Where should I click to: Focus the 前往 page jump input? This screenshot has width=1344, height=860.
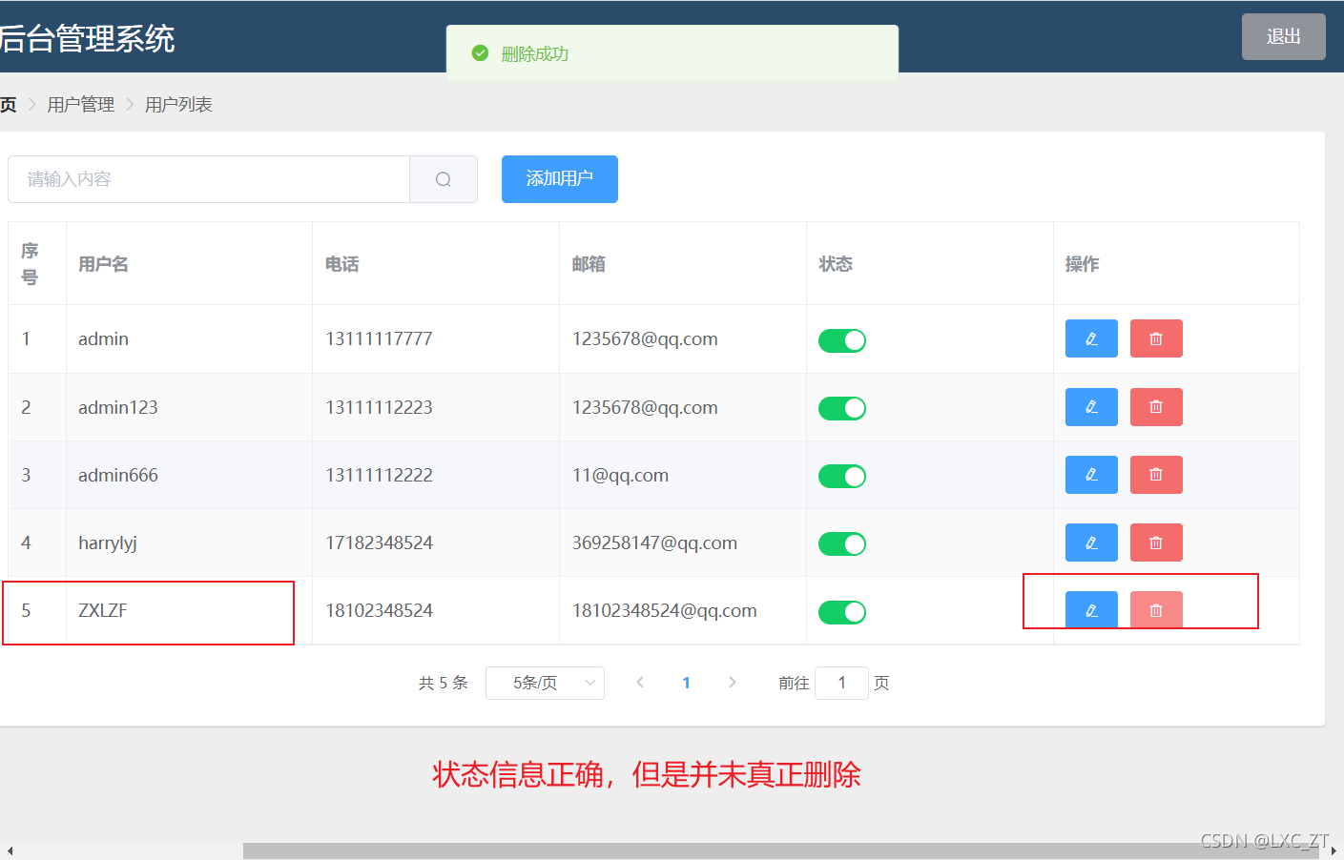(x=841, y=683)
